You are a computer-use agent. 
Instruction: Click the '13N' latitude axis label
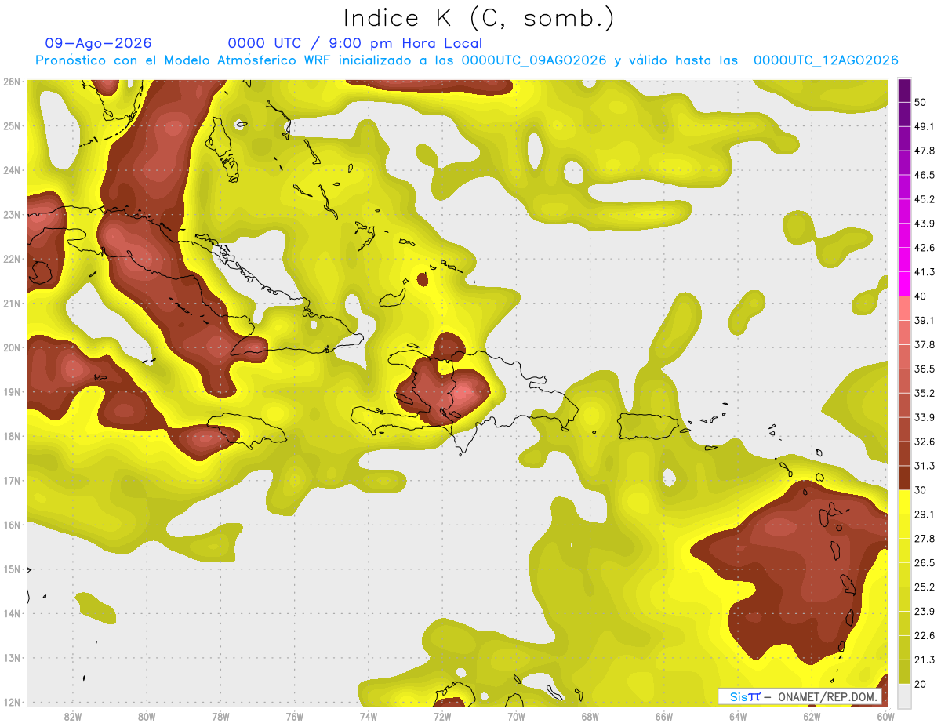[x=12, y=658]
